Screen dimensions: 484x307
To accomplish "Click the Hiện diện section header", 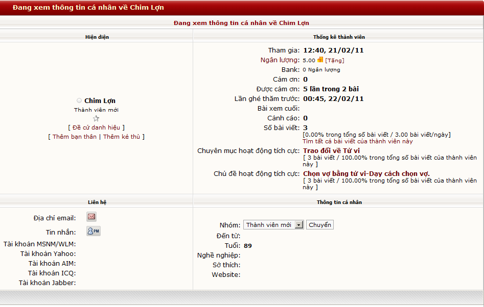I will point(97,37).
